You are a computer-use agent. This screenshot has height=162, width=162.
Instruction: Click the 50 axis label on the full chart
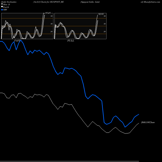pos(105,24)
